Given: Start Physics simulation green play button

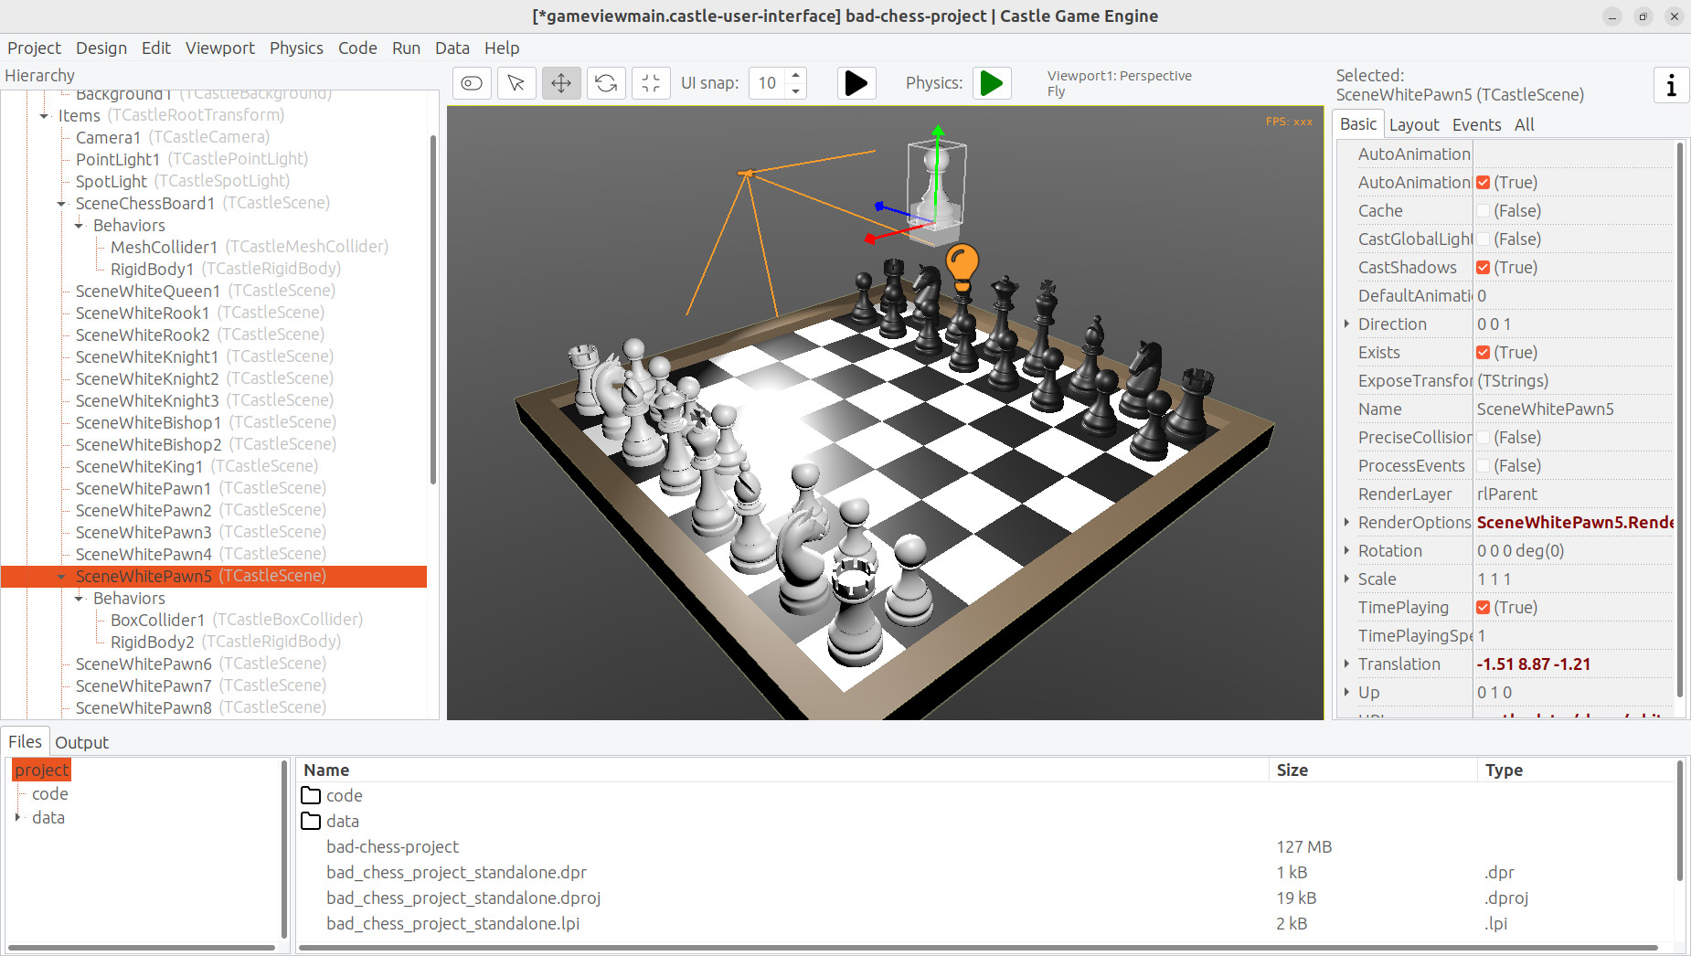Looking at the screenshot, I should (992, 83).
